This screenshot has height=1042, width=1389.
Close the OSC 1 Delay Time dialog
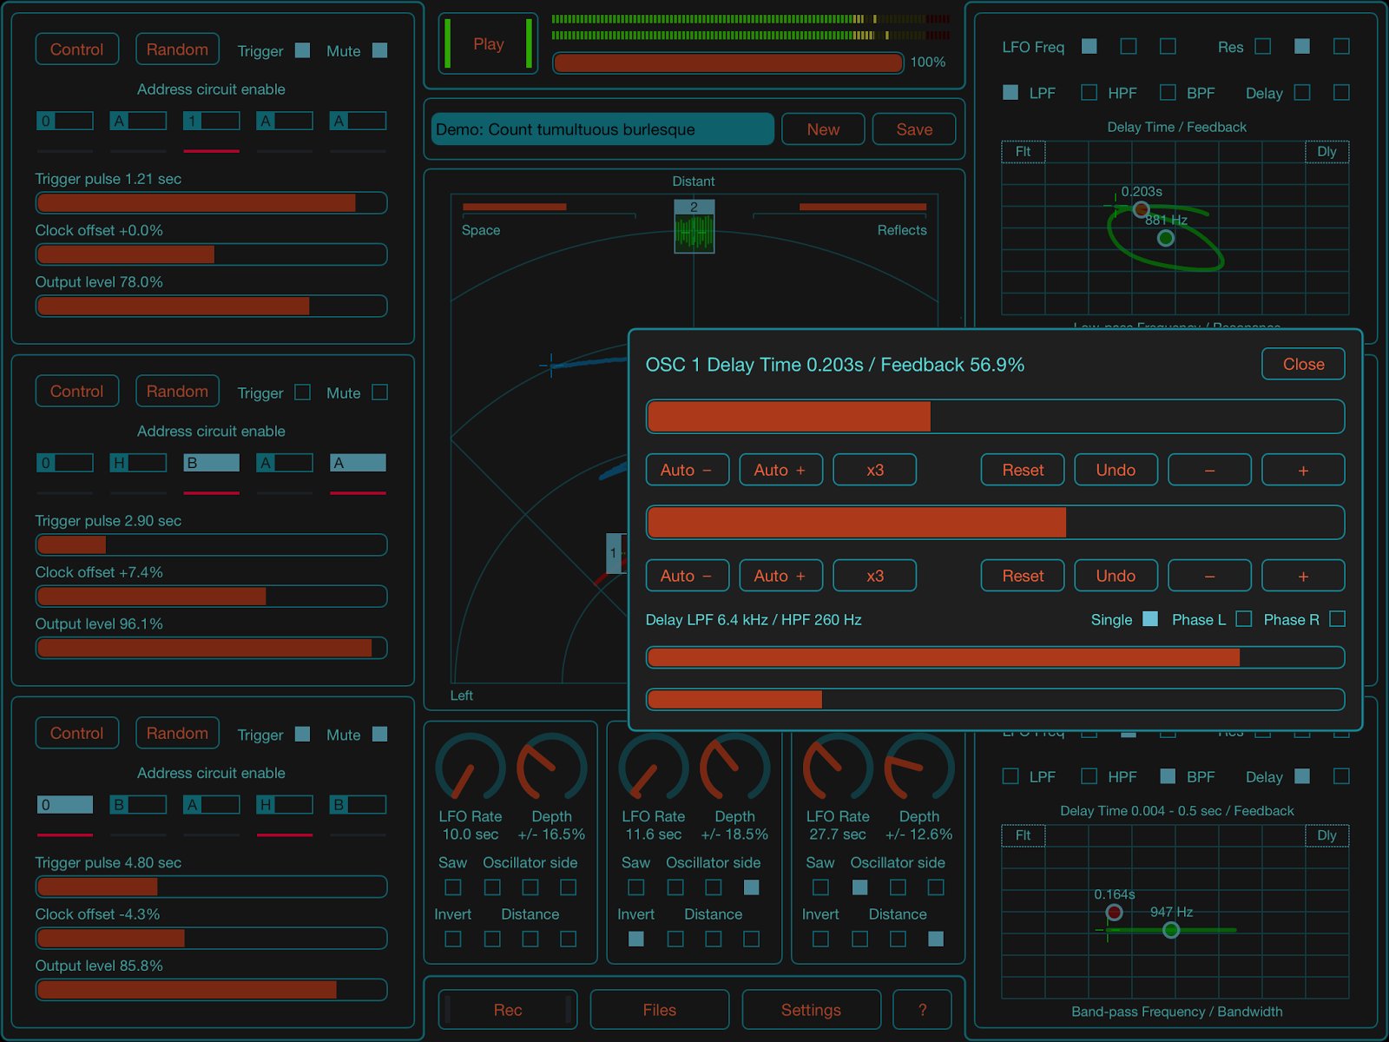click(x=1303, y=364)
